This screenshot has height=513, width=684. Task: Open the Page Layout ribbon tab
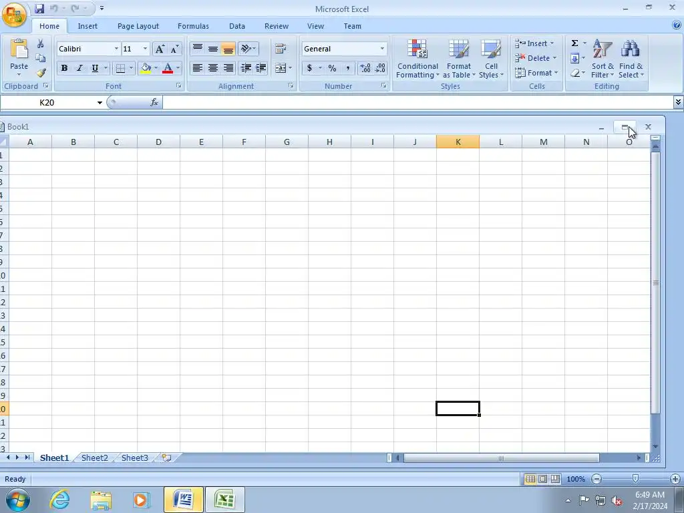pos(138,26)
